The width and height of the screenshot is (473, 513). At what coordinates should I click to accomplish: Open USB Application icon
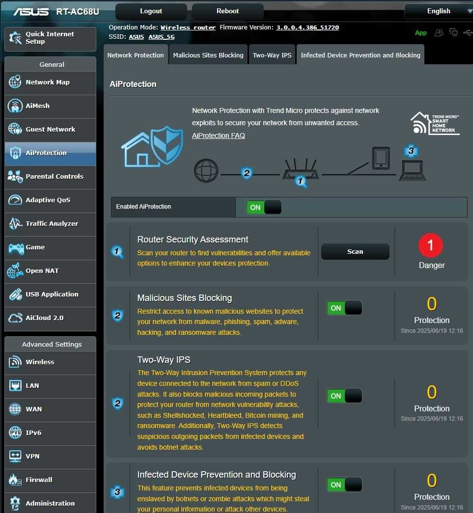tap(15, 294)
